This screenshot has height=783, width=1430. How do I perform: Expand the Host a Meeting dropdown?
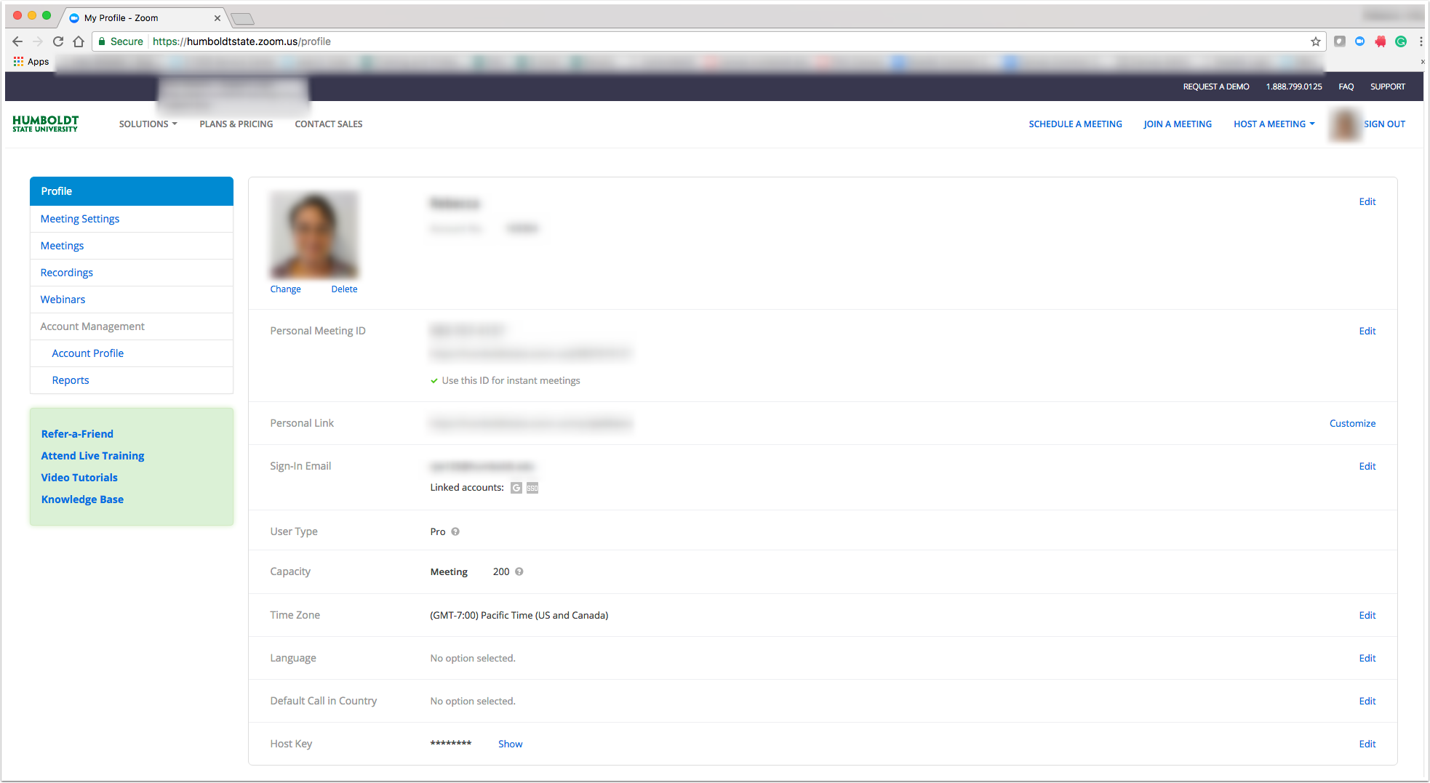click(x=1274, y=124)
